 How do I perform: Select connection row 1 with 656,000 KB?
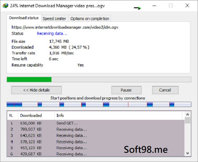click(x=96, y=123)
